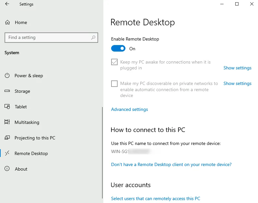Click the search magnifier icon

tap(93, 38)
